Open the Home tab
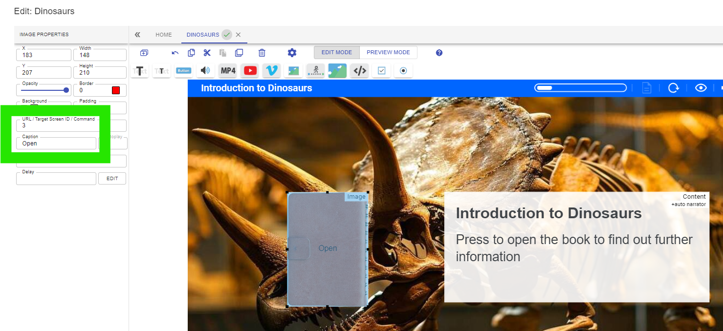723x331 pixels. pyautogui.click(x=164, y=35)
